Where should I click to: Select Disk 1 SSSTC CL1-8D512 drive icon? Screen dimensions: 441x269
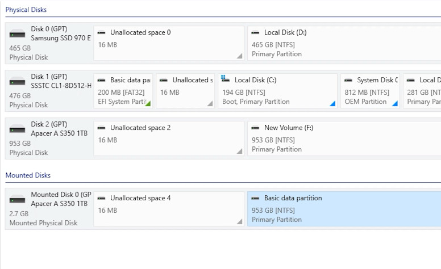pyautogui.click(x=17, y=82)
